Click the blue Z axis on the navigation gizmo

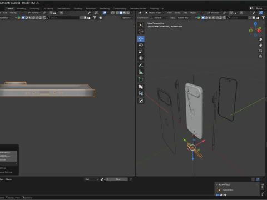coord(255,24)
